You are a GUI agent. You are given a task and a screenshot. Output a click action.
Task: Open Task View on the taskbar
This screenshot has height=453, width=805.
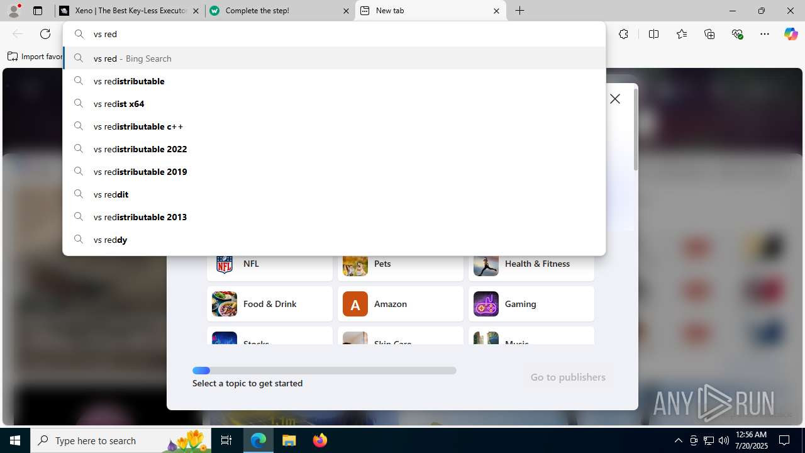(x=226, y=440)
